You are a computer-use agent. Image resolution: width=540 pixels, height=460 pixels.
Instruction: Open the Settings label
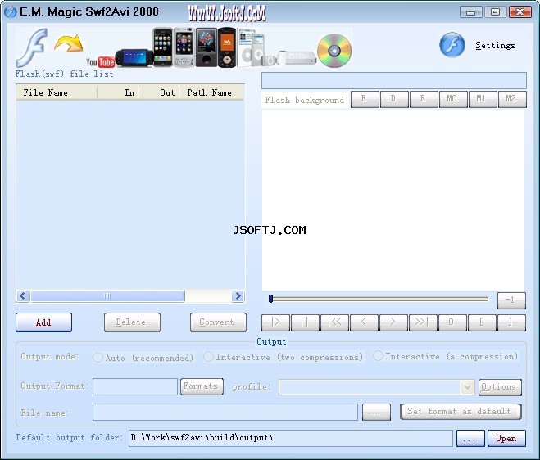point(495,45)
